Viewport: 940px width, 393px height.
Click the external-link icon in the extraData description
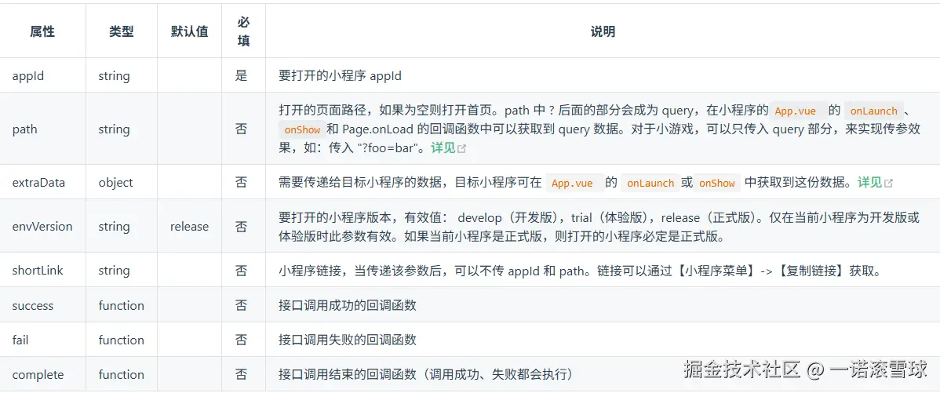pos(888,184)
